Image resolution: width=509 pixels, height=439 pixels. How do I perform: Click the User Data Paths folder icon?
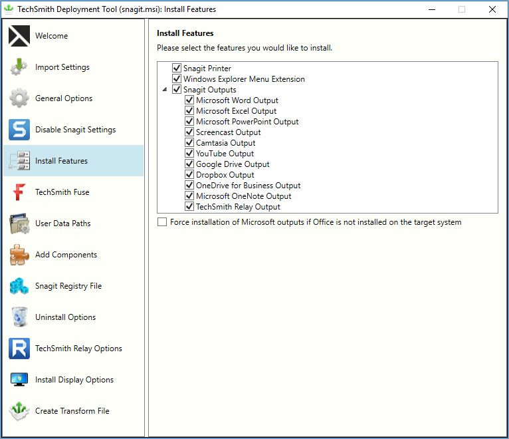coord(19,223)
